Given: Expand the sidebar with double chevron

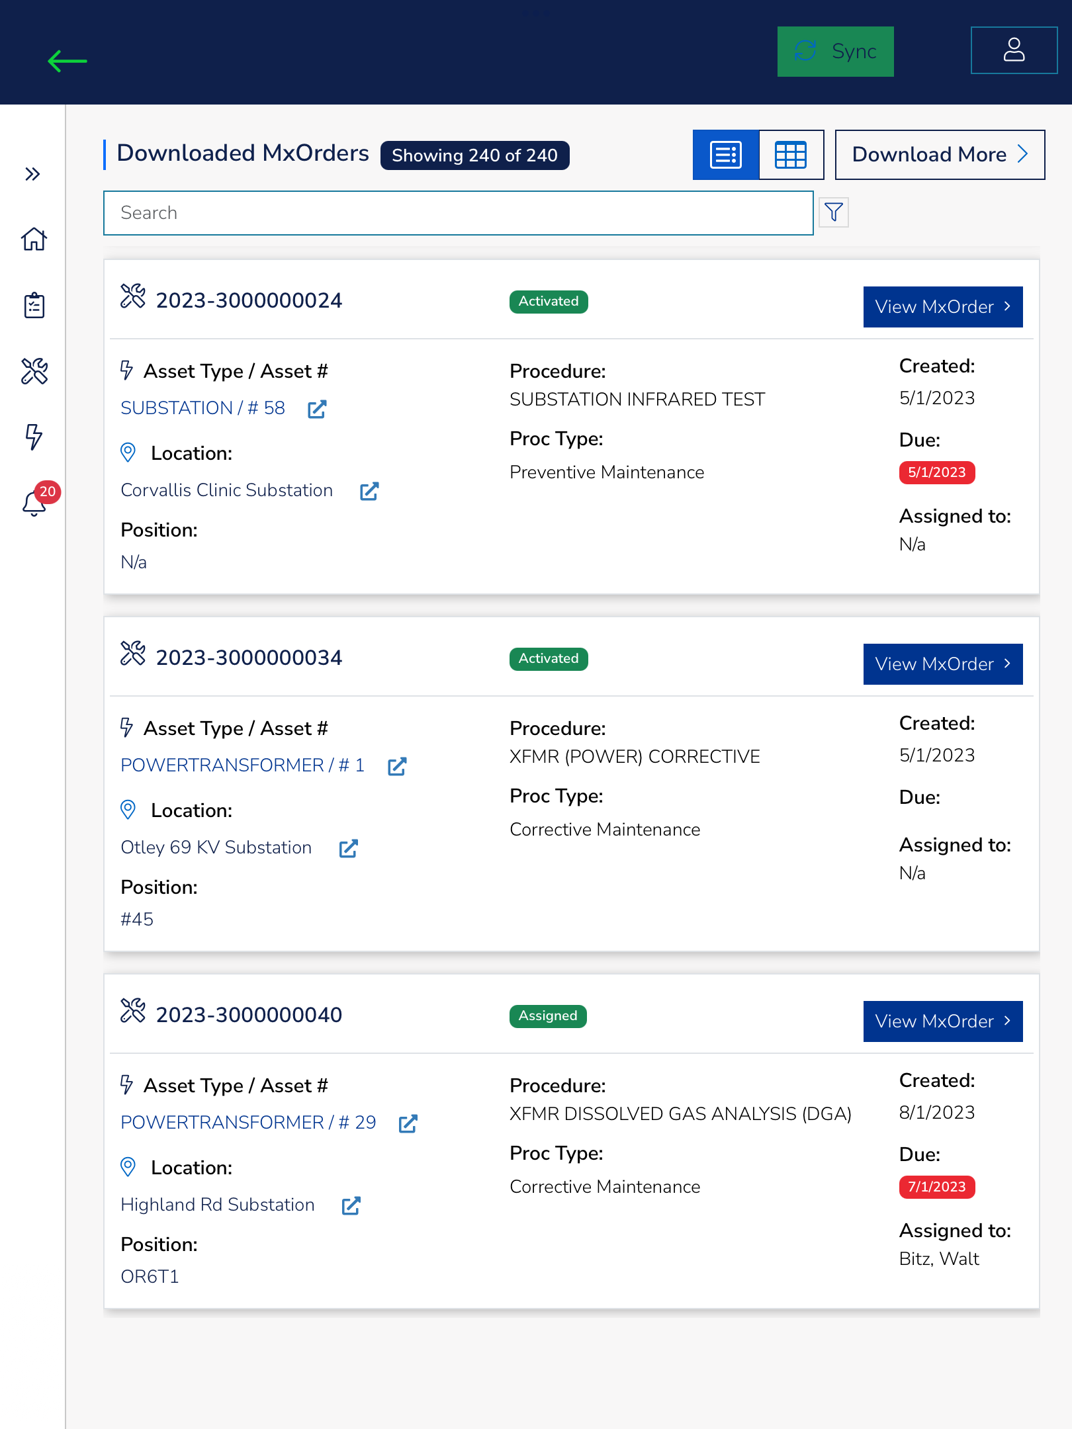Looking at the screenshot, I should pos(32,174).
